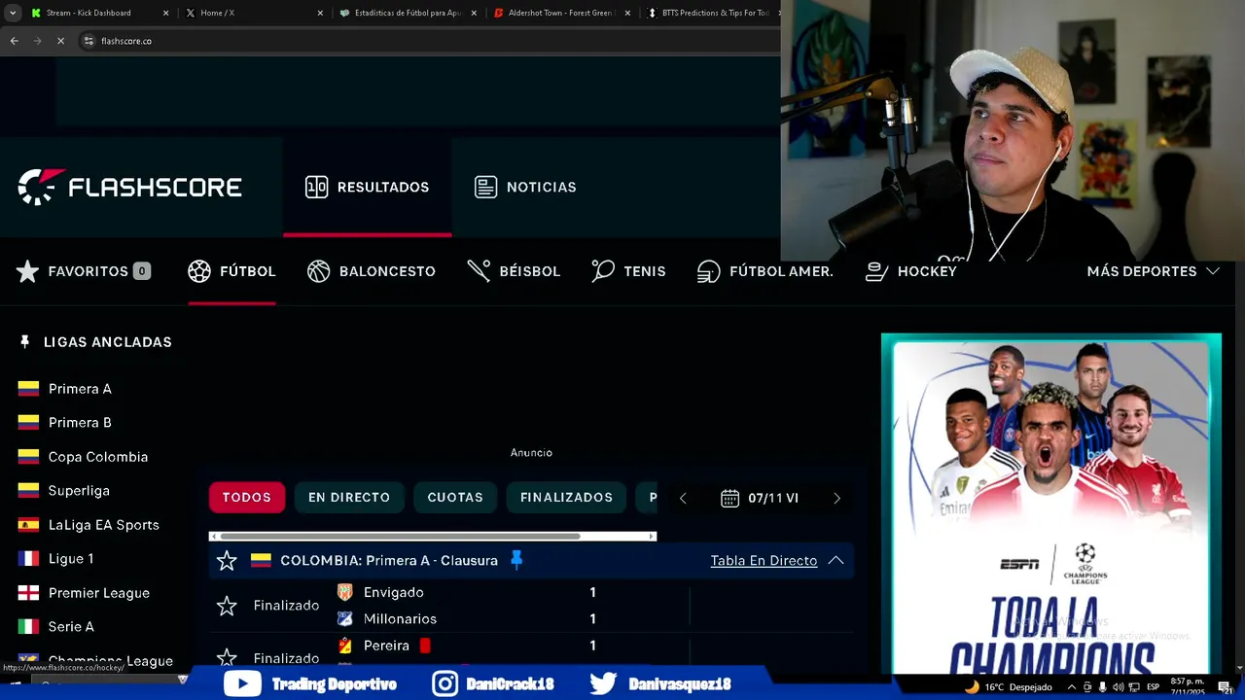Viewport: 1245px width, 700px height.
Task: Select the Todos filter tab
Action: tap(247, 497)
